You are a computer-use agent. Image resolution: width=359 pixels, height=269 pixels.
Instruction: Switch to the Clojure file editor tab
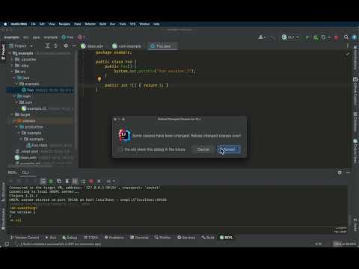pos(126,46)
